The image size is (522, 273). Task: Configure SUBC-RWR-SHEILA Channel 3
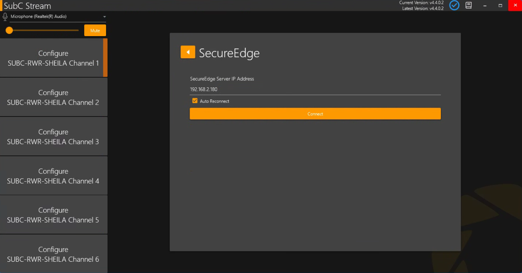click(x=53, y=136)
